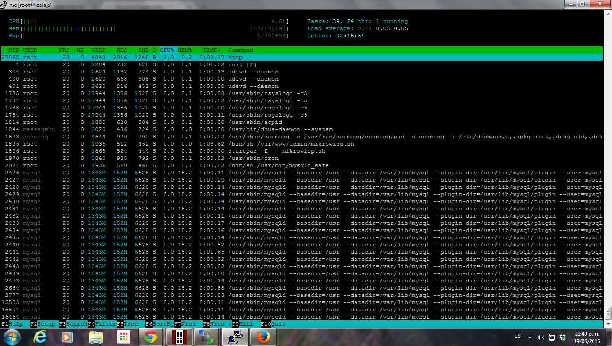Screen dimensions: 612x346
Task: Click the dark red building-style taskbar icon
Action: click(180, 337)
